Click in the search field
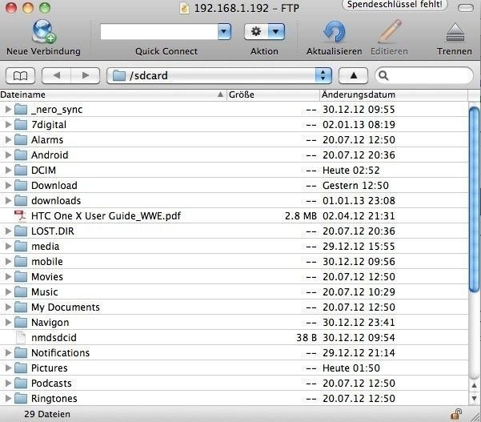 tap(424, 75)
